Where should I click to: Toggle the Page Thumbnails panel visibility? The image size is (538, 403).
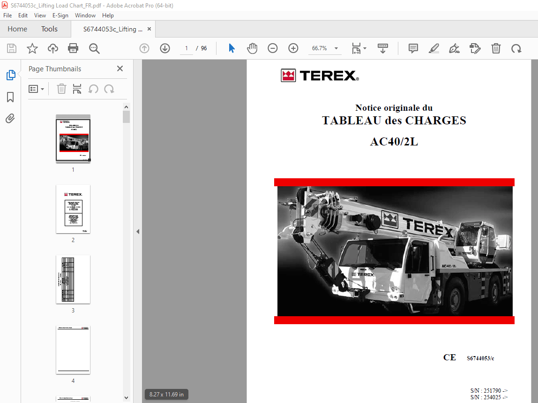click(x=10, y=74)
